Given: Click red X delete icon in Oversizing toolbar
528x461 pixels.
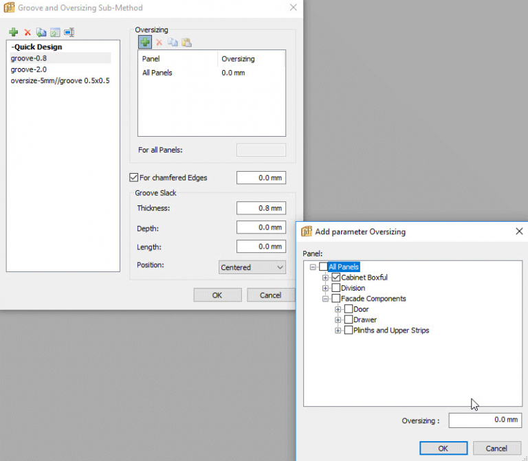Looking at the screenshot, I should (159, 43).
